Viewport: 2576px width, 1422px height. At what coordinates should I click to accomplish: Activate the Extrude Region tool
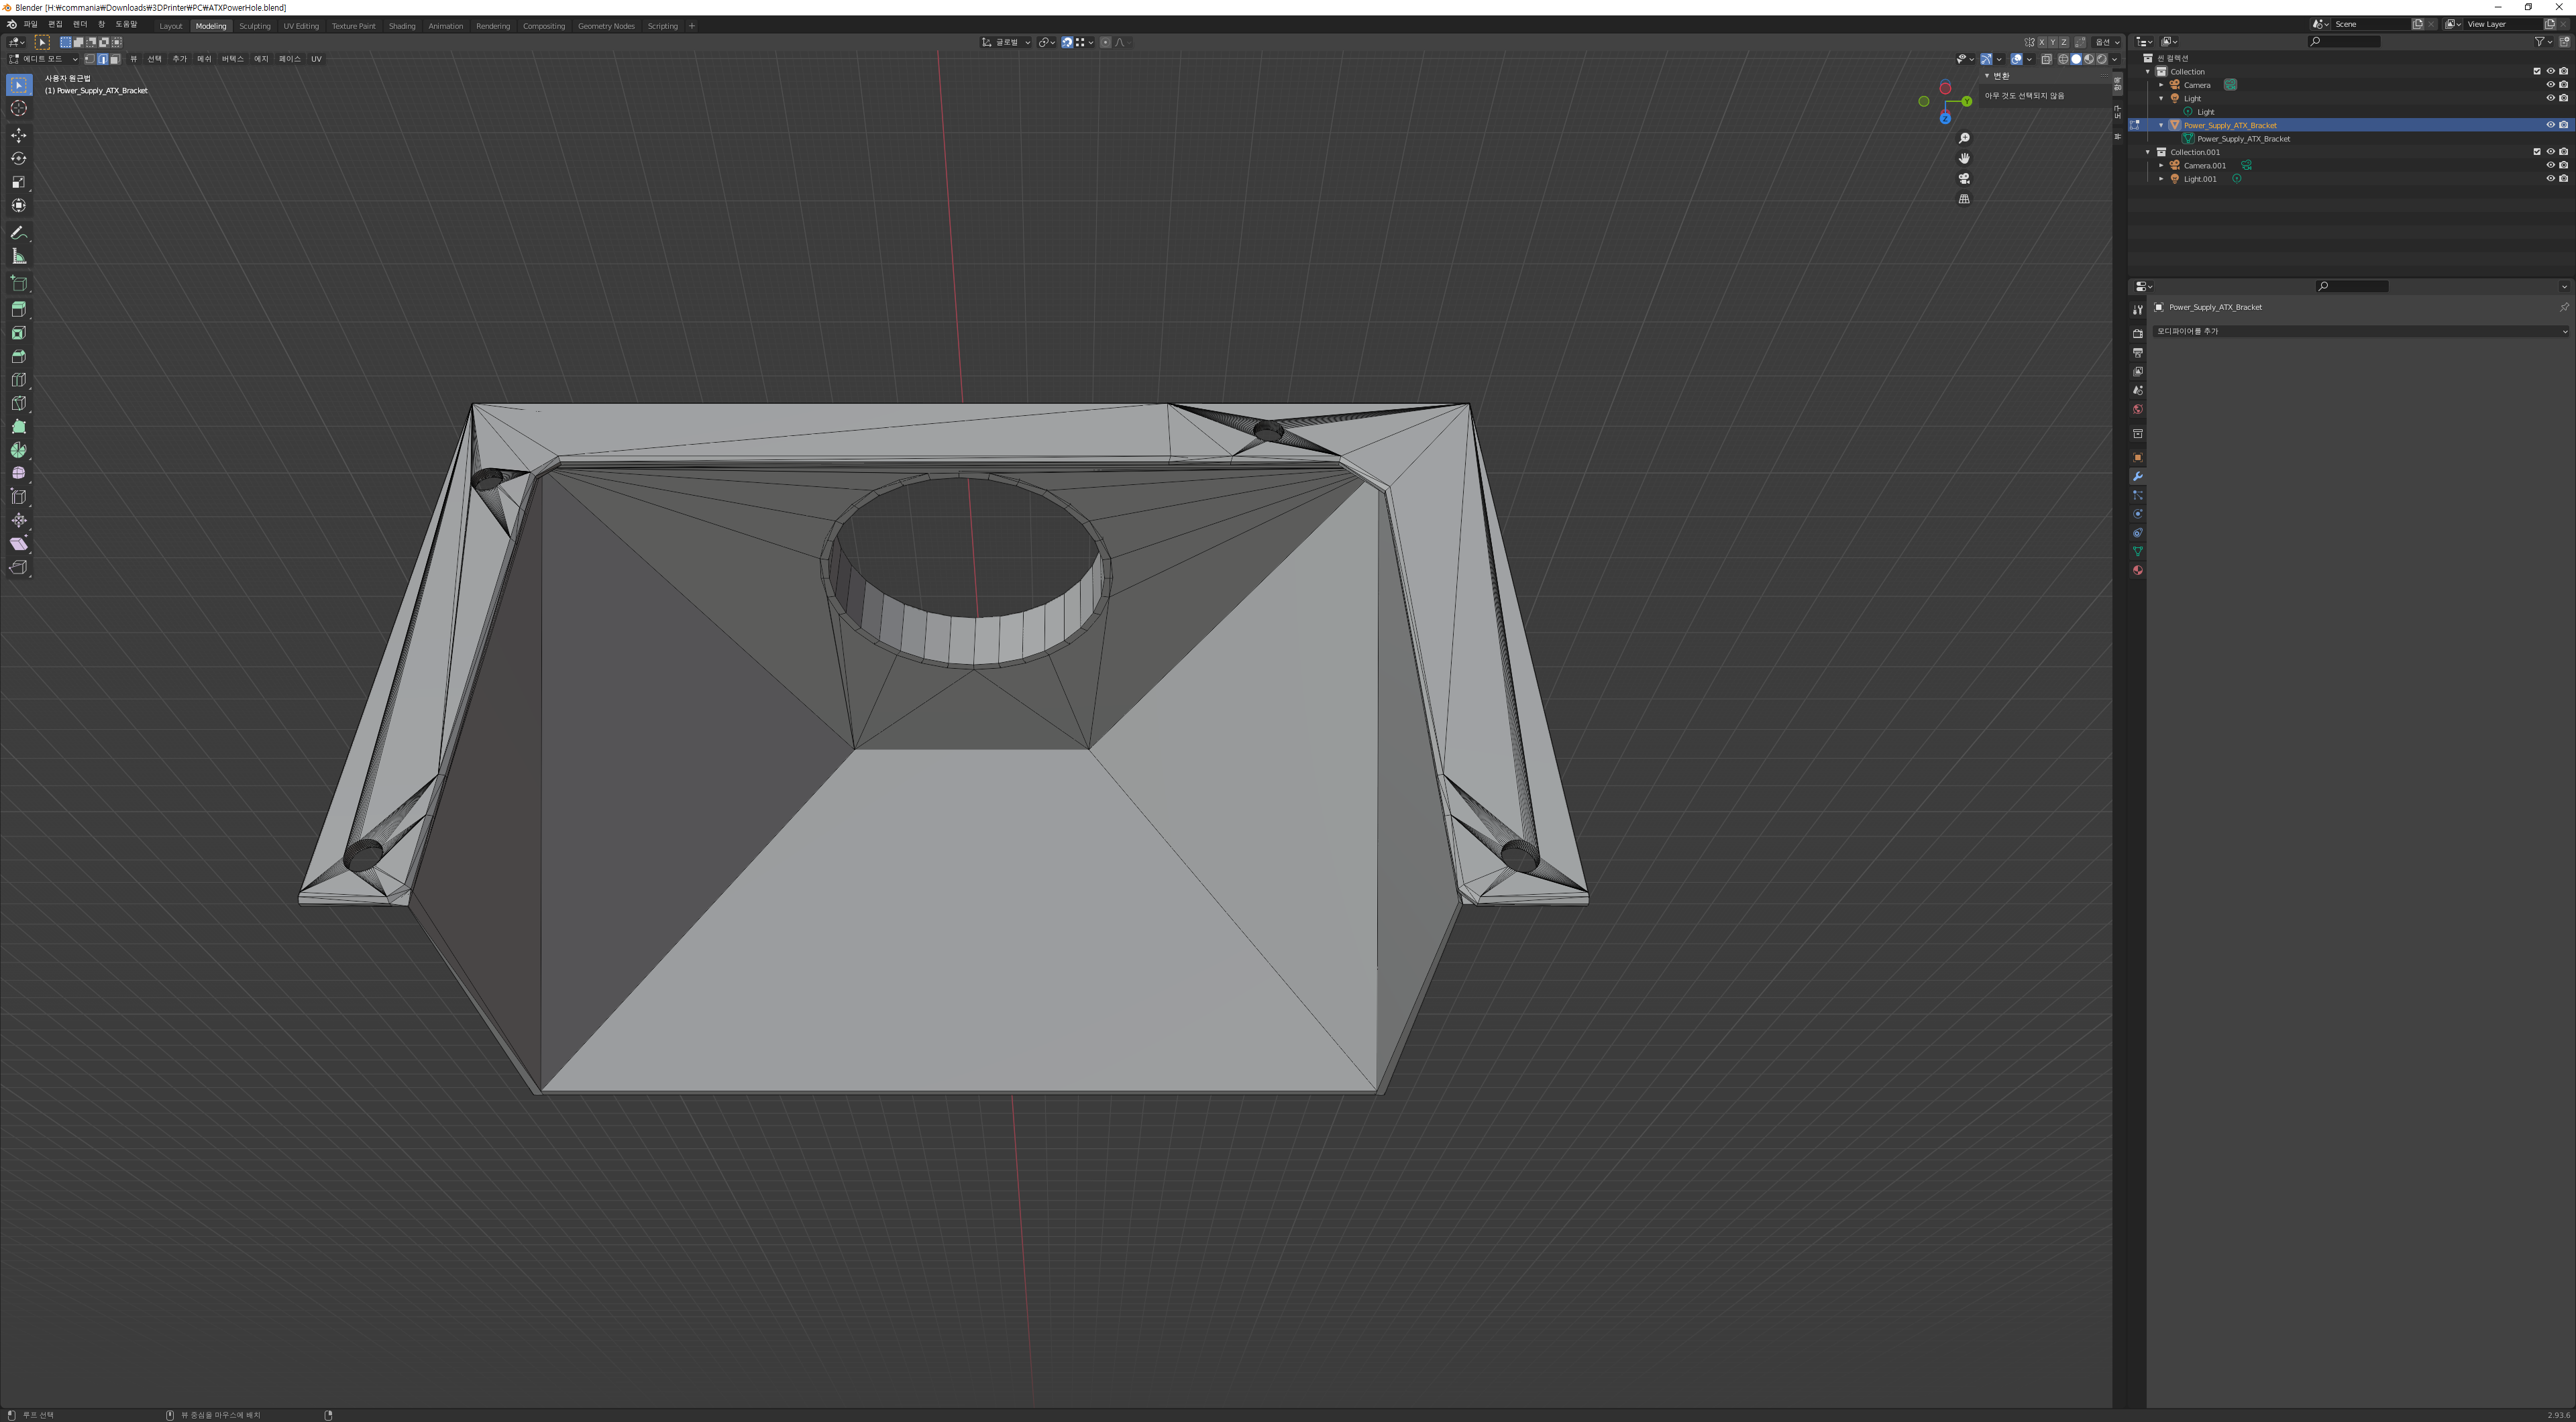point(18,309)
